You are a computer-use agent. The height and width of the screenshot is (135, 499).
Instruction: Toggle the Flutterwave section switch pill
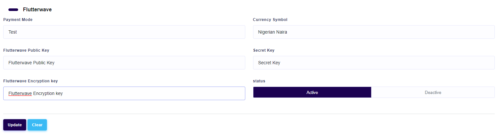click(13, 10)
